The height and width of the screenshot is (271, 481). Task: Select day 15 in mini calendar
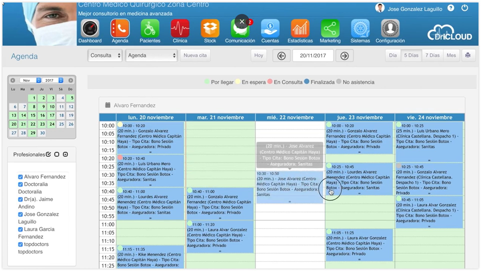click(x=33, y=115)
